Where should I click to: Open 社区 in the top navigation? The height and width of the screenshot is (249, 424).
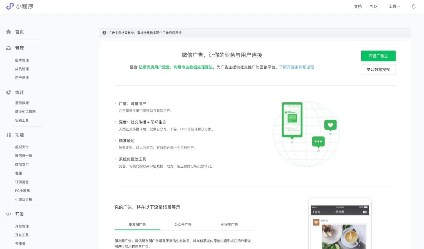click(x=374, y=6)
